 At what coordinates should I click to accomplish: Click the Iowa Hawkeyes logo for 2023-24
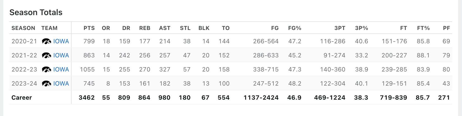click(x=47, y=84)
